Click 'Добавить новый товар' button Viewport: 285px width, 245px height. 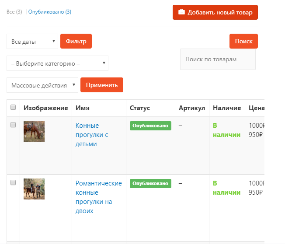coord(215,12)
